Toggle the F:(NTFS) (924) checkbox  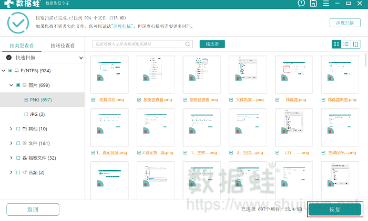point(11,71)
